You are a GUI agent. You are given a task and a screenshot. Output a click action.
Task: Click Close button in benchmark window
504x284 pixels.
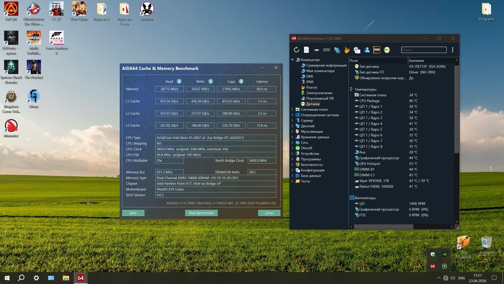tap(269, 213)
